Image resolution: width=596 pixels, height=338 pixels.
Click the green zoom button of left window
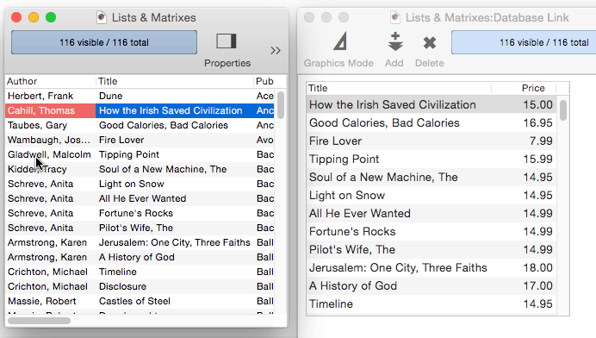pyautogui.click(x=51, y=17)
